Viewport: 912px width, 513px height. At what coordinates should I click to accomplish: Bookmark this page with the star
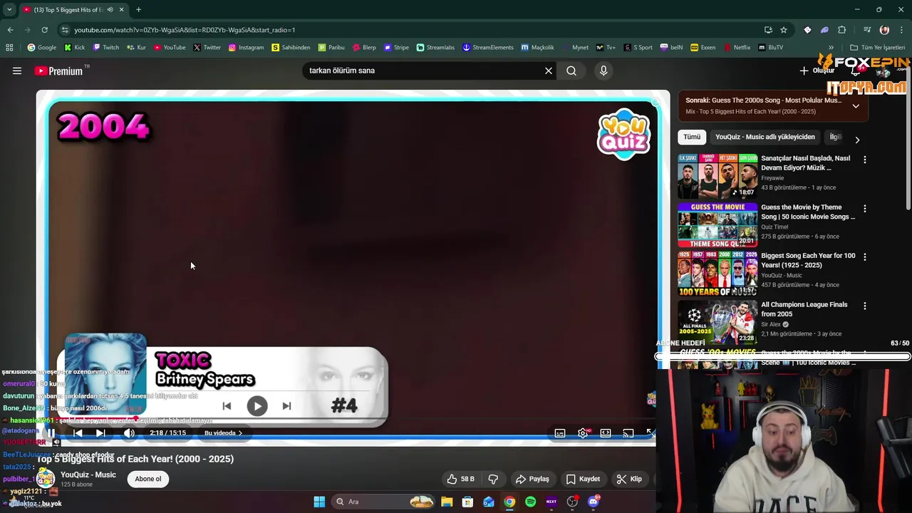click(784, 30)
